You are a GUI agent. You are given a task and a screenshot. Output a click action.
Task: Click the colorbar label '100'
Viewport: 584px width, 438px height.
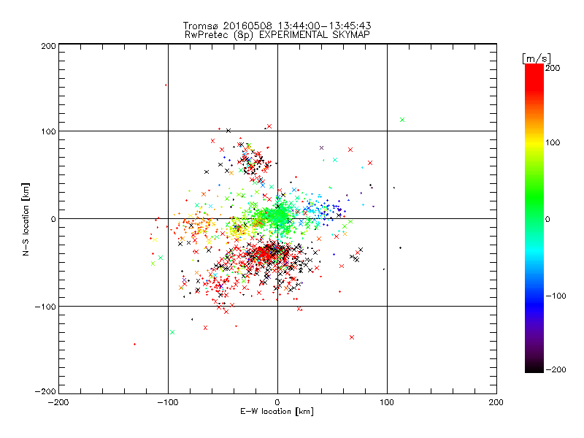(553, 142)
